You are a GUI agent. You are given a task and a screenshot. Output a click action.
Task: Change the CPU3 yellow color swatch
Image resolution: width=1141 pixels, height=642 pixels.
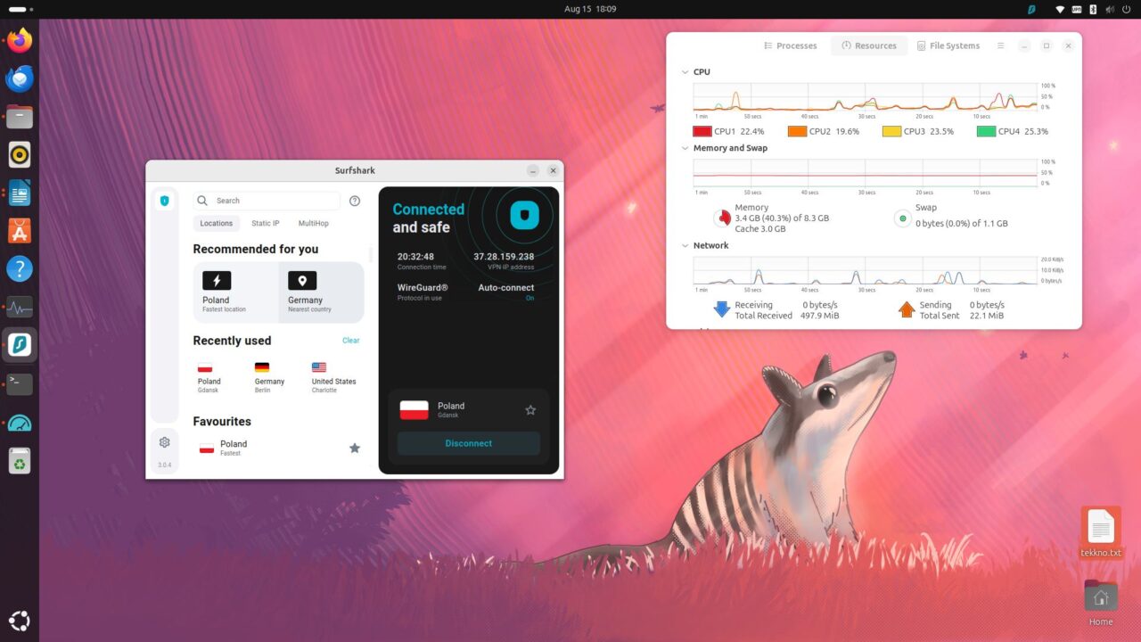[x=891, y=131]
